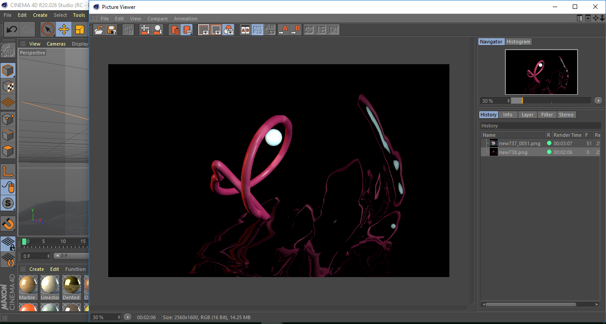This screenshot has height=324, width=606.
Task: Toggle the highlighted Swap AB compare icon
Action: (258, 30)
